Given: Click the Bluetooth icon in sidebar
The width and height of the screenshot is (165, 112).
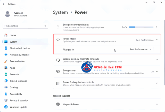Looking at the screenshot, I should pyautogui.click(x=6, y=48).
